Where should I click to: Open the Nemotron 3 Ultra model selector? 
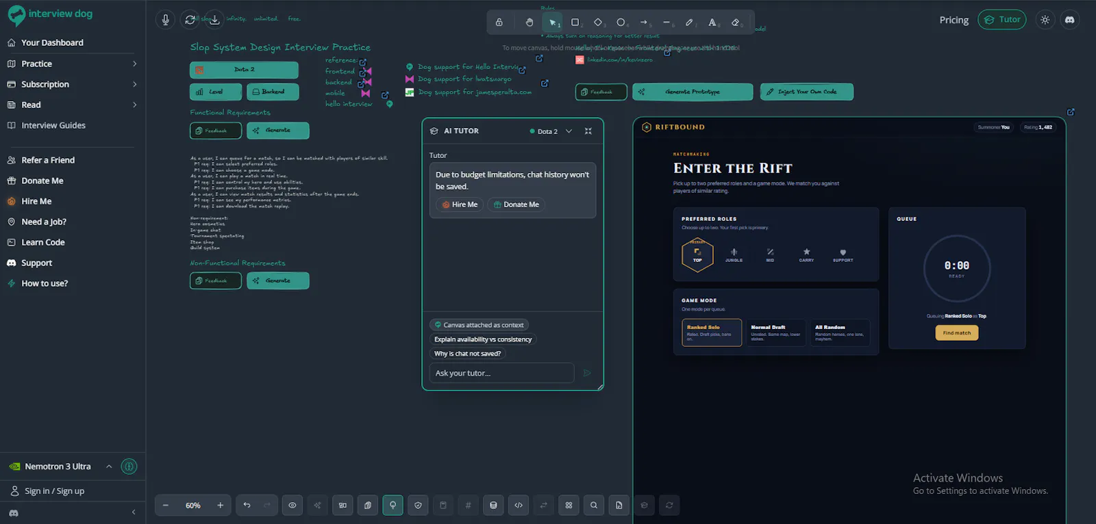(x=60, y=467)
